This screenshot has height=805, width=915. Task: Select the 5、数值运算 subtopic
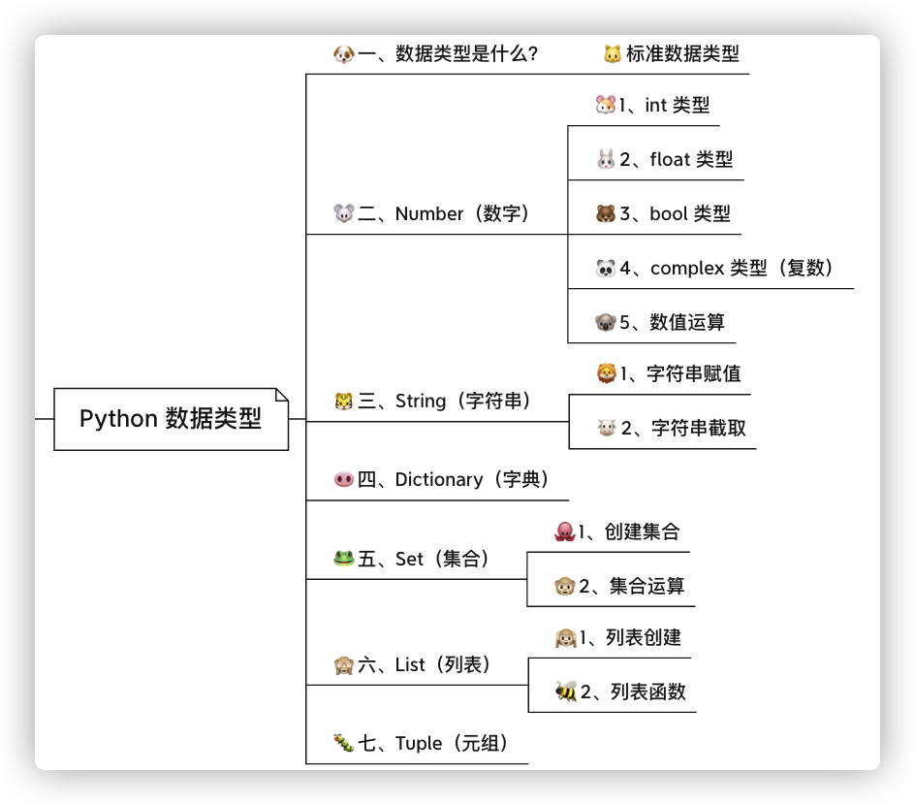click(x=660, y=322)
